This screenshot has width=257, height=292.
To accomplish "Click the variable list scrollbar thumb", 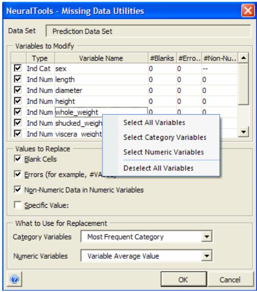I will click(x=243, y=84).
